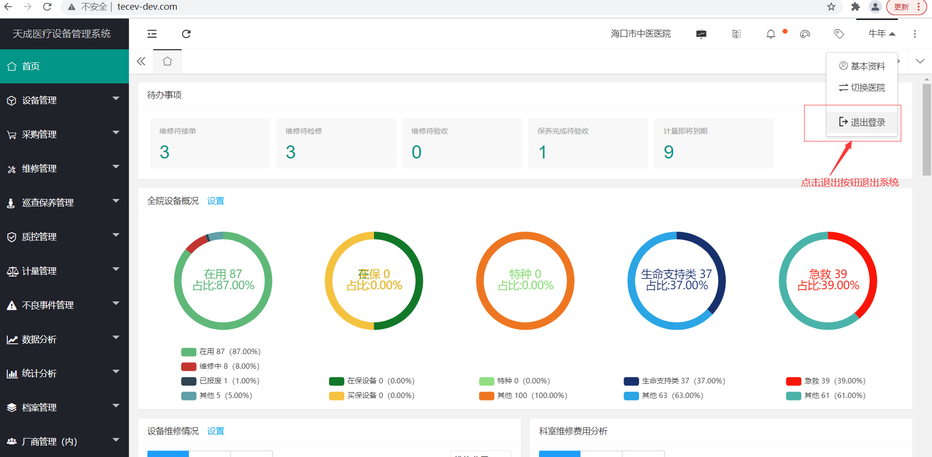
Task: Open browser profile avatar
Action: [x=875, y=7]
